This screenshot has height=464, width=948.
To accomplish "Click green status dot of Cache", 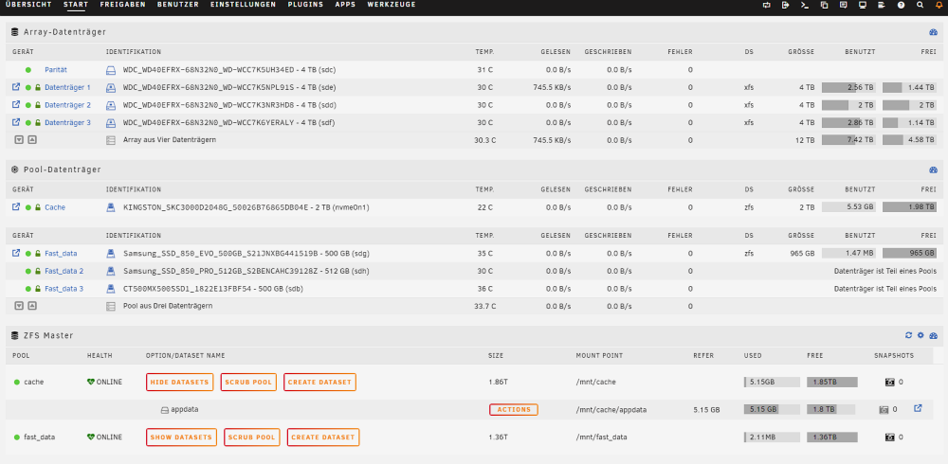I will pyautogui.click(x=27, y=207).
